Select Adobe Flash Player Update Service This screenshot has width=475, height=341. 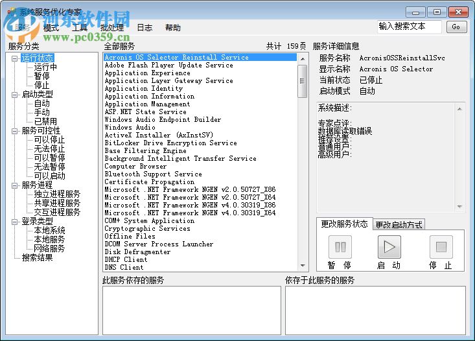[200, 65]
